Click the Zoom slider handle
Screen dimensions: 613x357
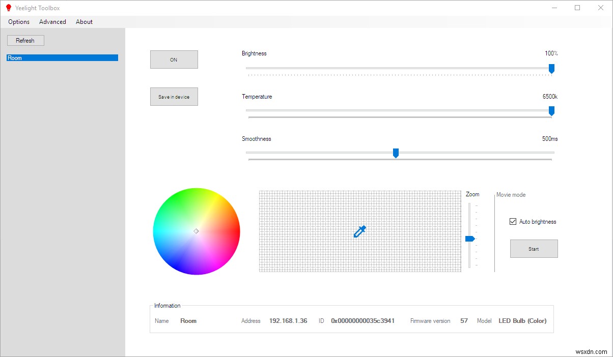pyautogui.click(x=470, y=238)
